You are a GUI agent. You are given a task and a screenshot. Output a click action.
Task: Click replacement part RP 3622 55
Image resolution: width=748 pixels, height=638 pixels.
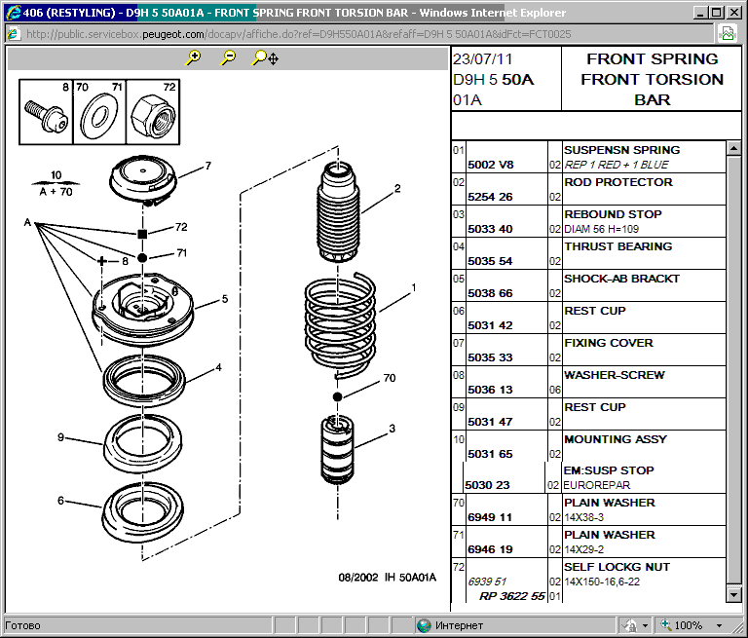(x=511, y=596)
